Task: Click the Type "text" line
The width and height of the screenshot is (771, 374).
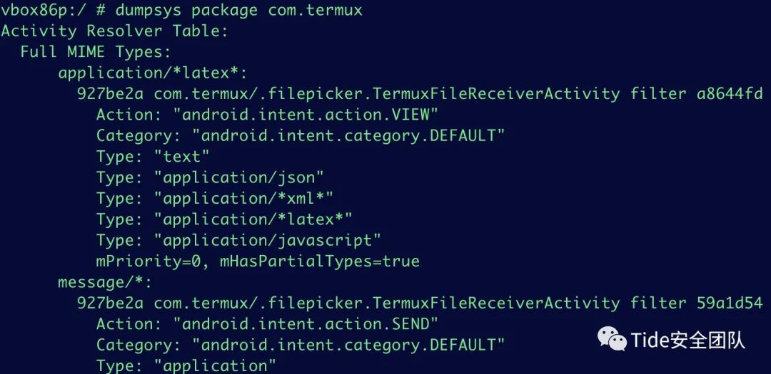Action: pos(153,157)
